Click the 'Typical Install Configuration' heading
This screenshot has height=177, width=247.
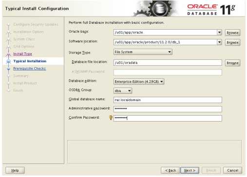pos(37,8)
